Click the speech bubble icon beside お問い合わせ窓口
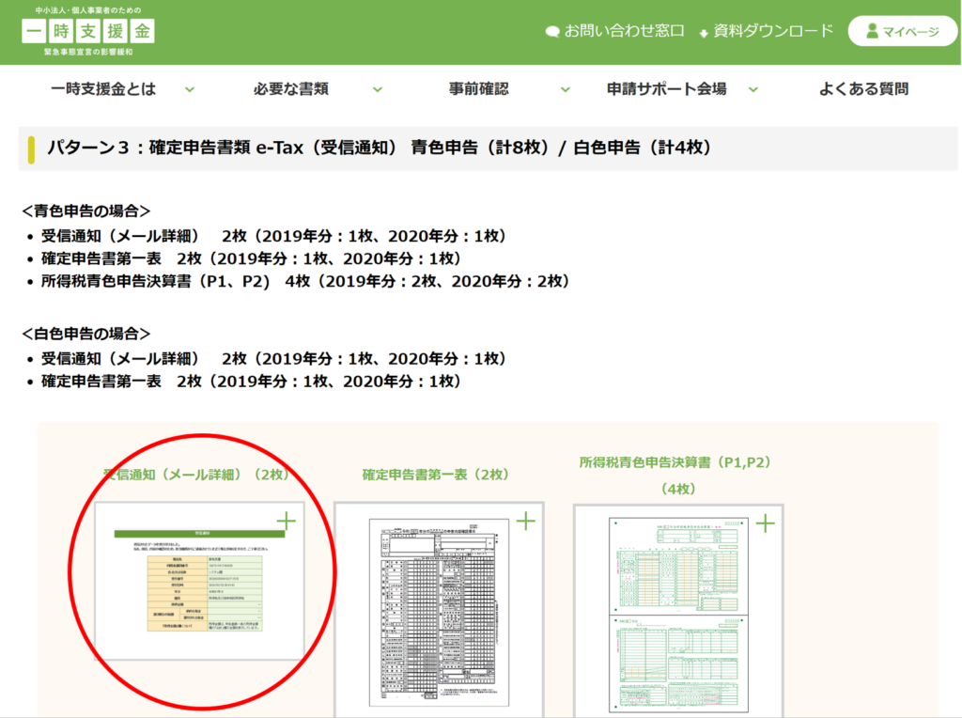 [553, 30]
